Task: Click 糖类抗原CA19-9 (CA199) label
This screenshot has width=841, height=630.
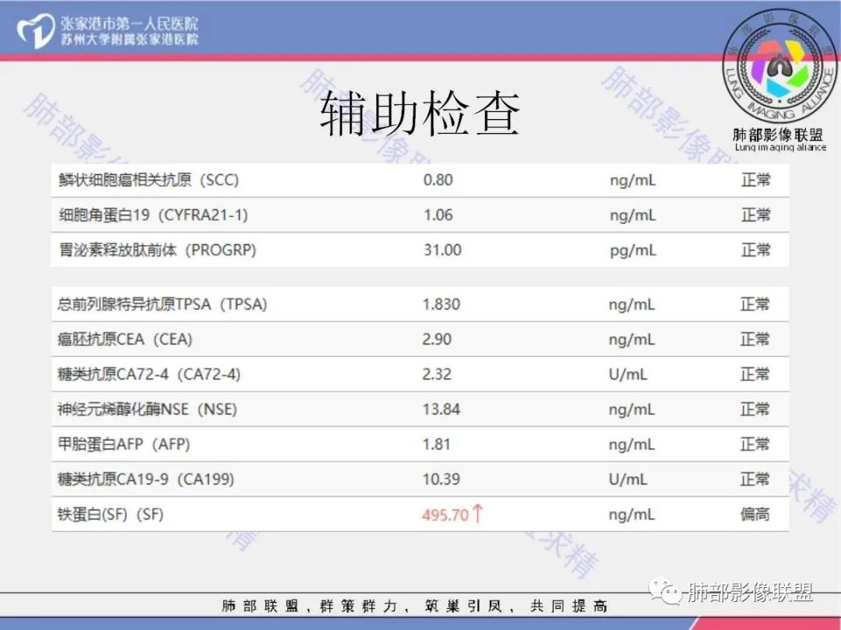Action: (x=146, y=479)
